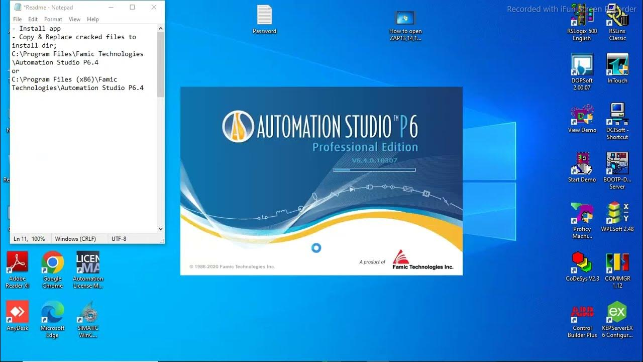643x362 pixels.
Task: Click the 'or' line in Notepad
Action: [16, 71]
